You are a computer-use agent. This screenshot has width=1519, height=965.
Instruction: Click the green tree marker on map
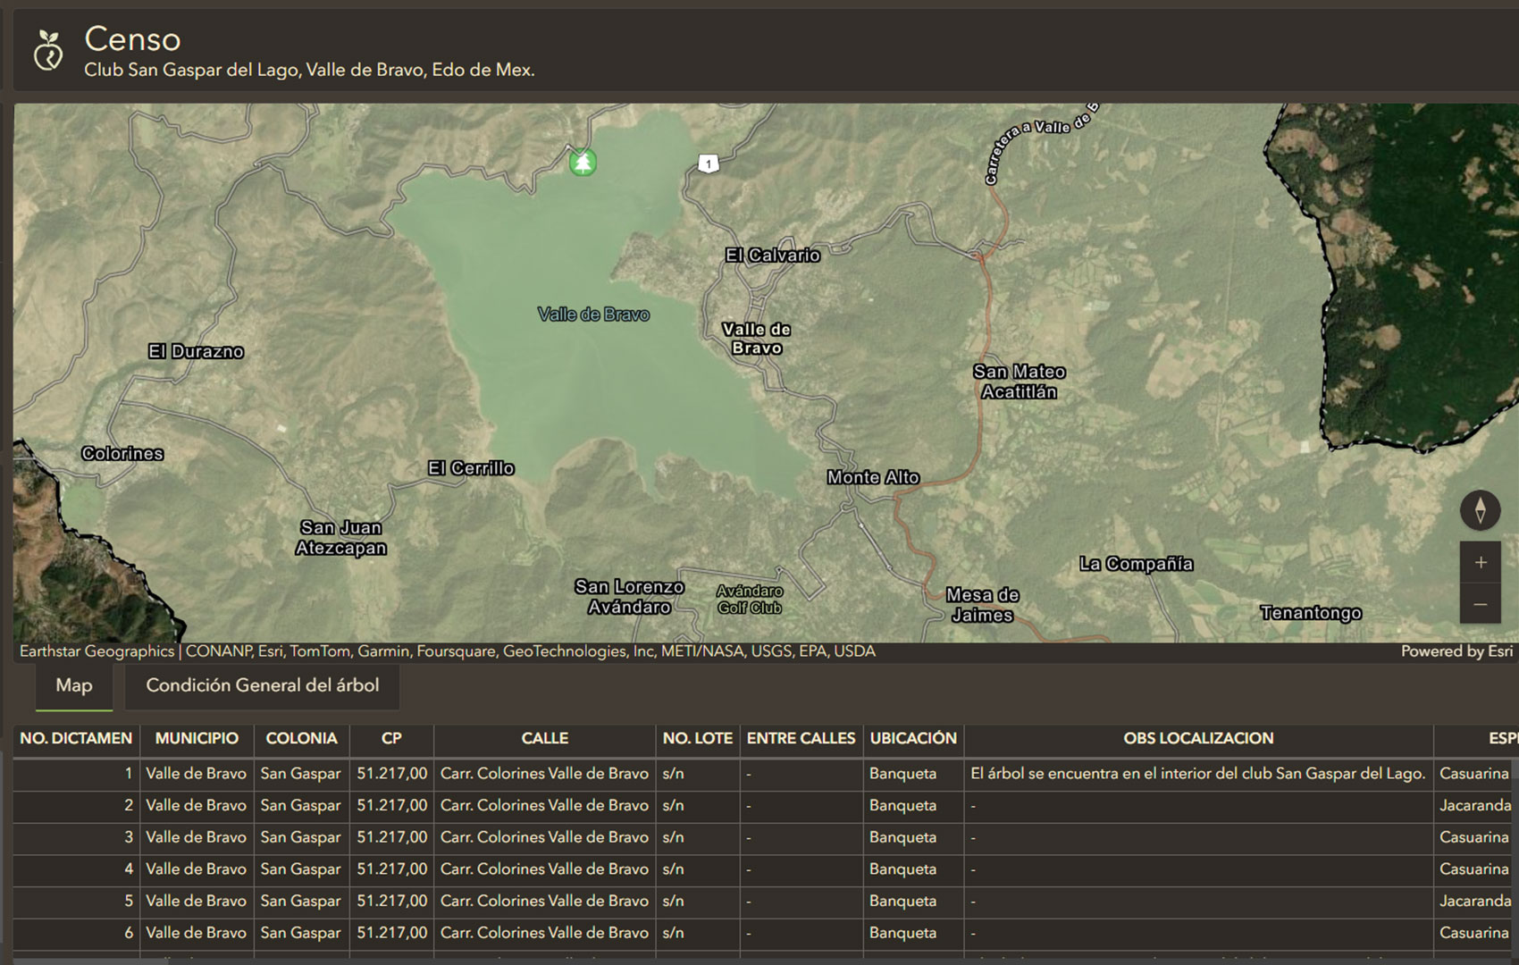tap(583, 162)
